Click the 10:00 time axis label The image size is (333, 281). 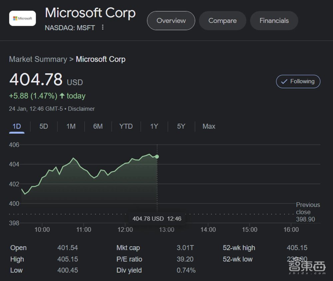(x=42, y=230)
